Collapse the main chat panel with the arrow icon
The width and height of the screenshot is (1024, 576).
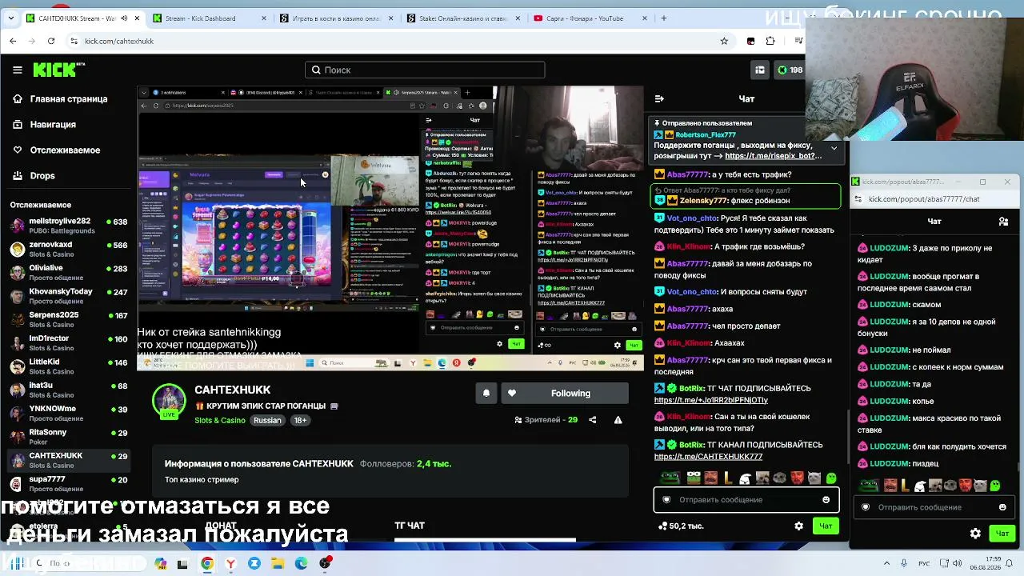(x=659, y=98)
